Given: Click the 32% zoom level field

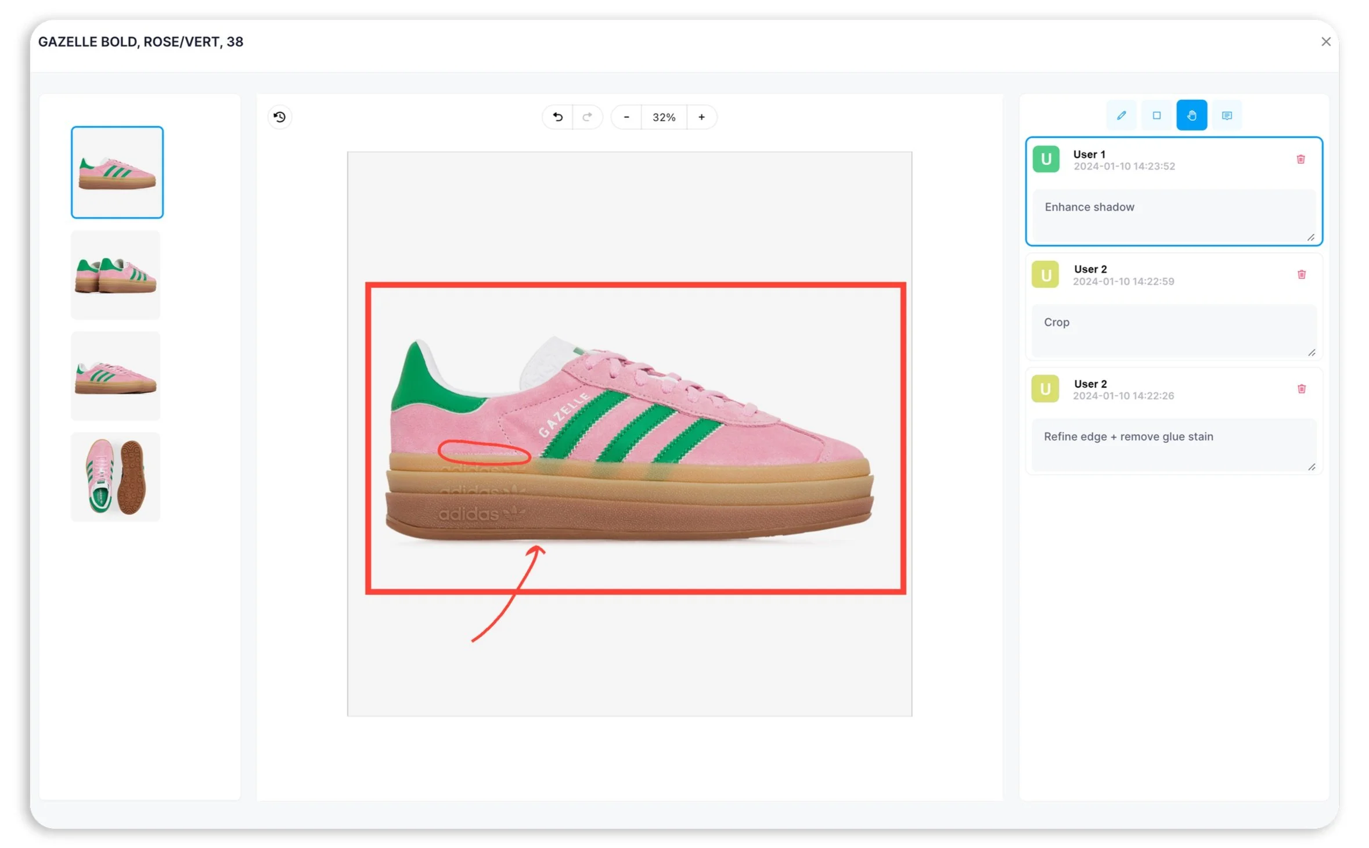Looking at the screenshot, I should pyautogui.click(x=664, y=117).
